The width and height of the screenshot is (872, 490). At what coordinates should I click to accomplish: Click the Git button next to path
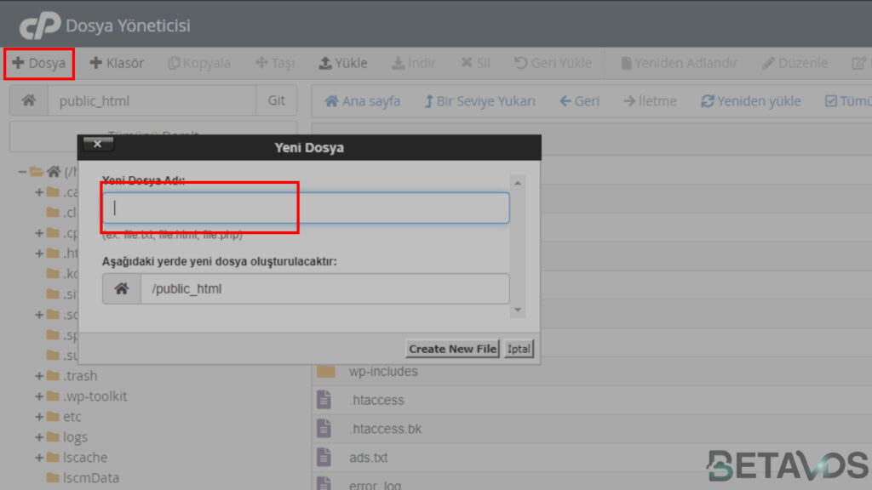[277, 100]
